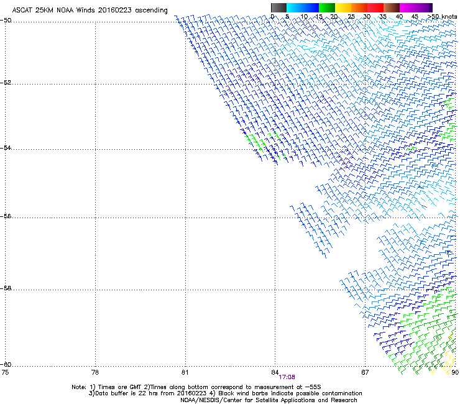The image size is (460, 404).
Task: Select the '-60' latitude axis label
Action: tap(6, 364)
